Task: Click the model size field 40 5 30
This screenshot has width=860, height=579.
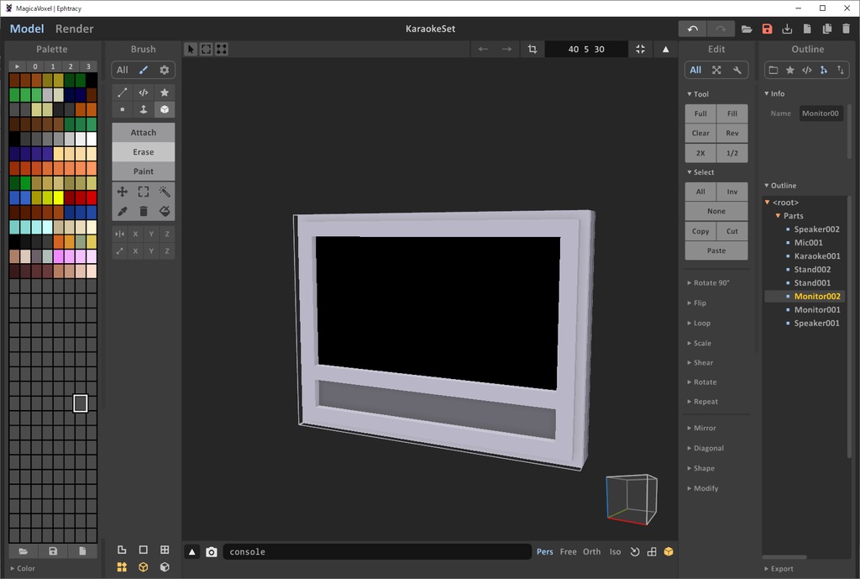Action: pos(586,50)
